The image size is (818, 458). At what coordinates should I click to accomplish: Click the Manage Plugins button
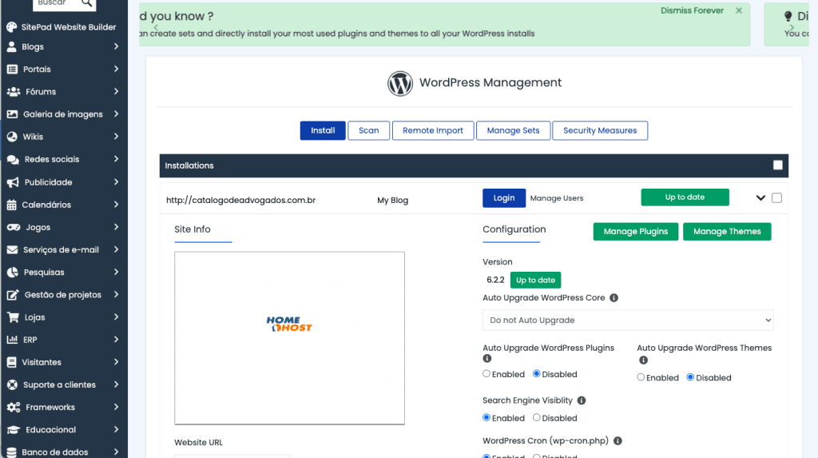[x=635, y=231]
